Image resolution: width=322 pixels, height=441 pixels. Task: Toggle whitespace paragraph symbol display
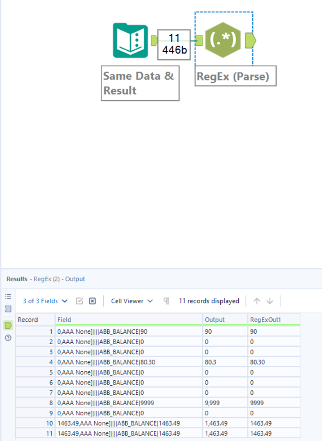(166, 301)
